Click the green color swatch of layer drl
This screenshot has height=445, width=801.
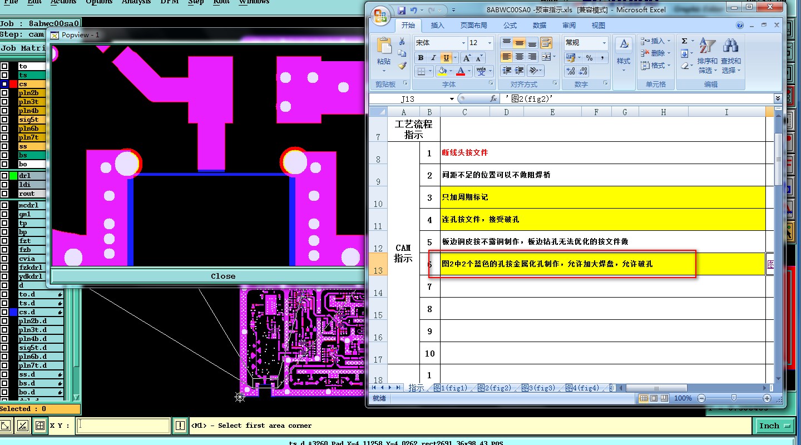pos(13,176)
